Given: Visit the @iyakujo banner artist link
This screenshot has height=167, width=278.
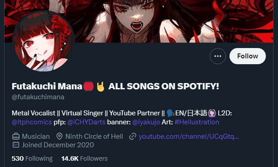Looking at the screenshot, I should pyautogui.click(x=146, y=122).
